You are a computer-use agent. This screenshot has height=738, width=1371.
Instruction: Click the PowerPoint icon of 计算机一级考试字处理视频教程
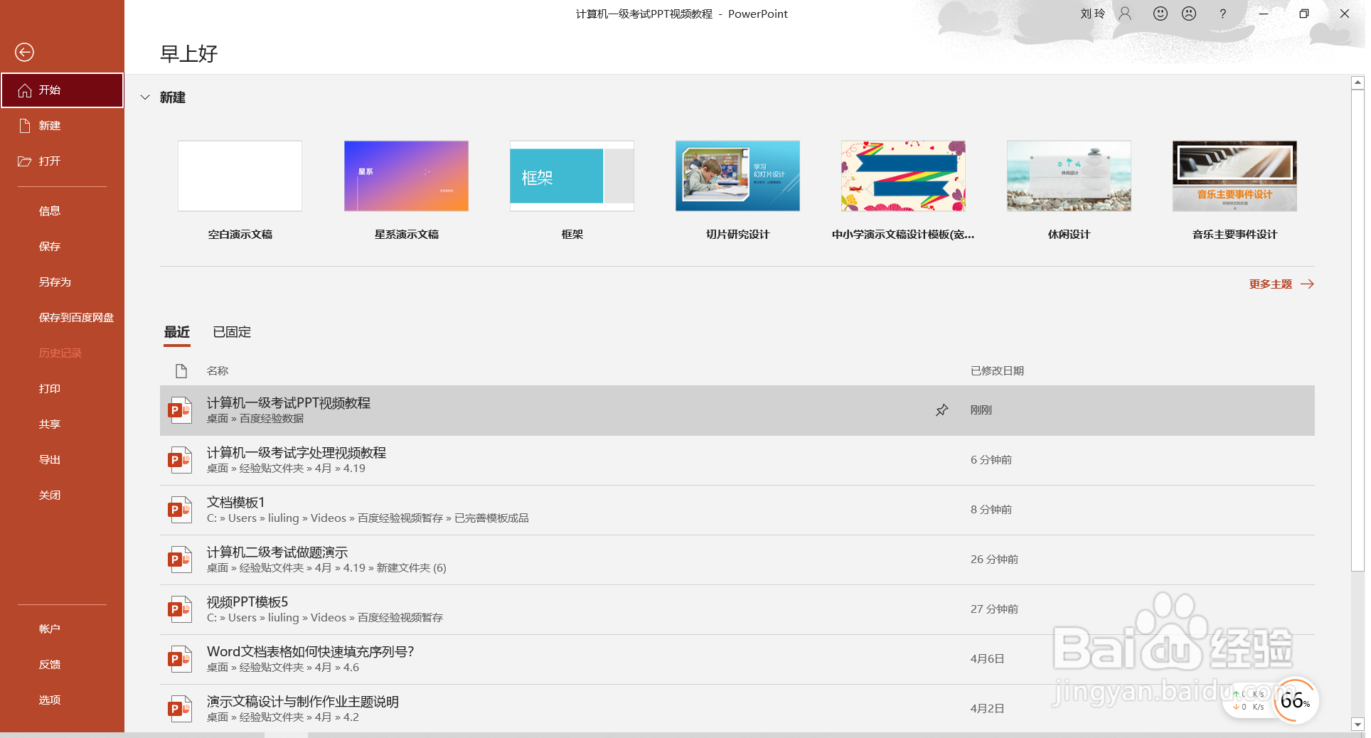[x=179, y=460]
